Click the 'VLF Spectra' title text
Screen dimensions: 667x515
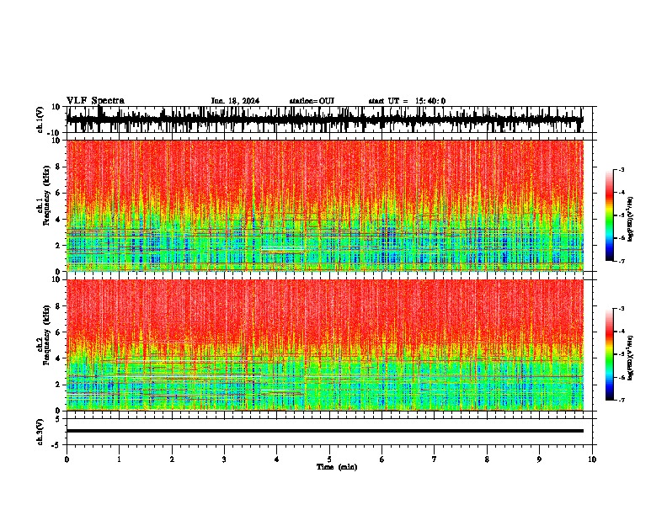(x=95, y=101)
